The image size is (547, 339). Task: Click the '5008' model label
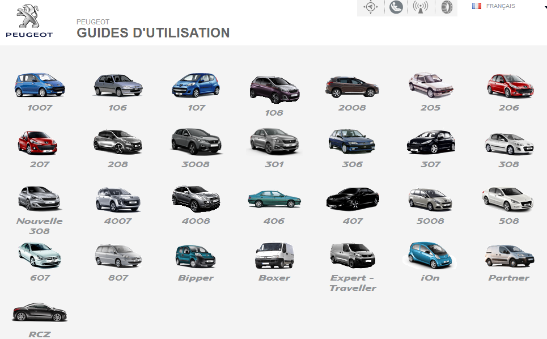(x=430, y=221)
